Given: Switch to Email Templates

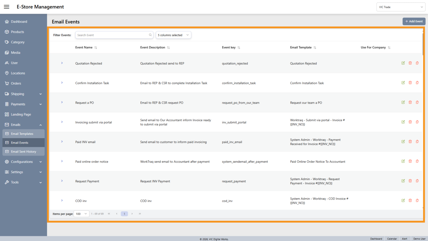Looking at the screenshot, I should (22, 133).
